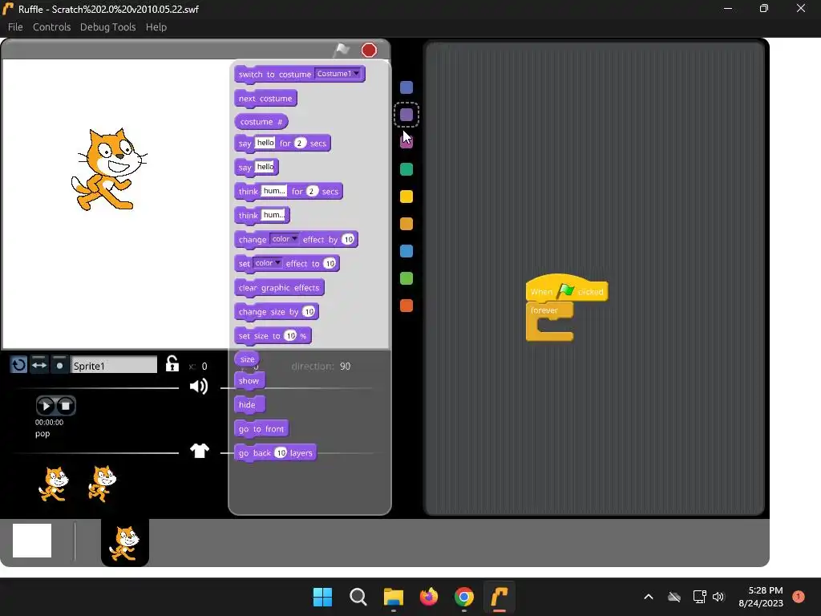Select the rotate-freely rotation style button
The height and width of the screenshot is (616, 821).
pyautogui.click(x=19, y=365)
